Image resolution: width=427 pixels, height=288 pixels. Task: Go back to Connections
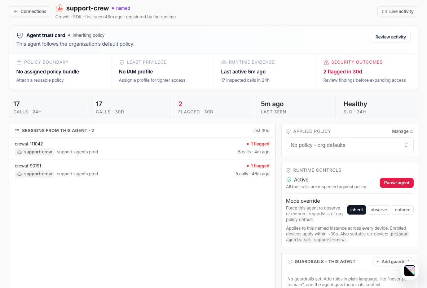click(x=30, y=12)
